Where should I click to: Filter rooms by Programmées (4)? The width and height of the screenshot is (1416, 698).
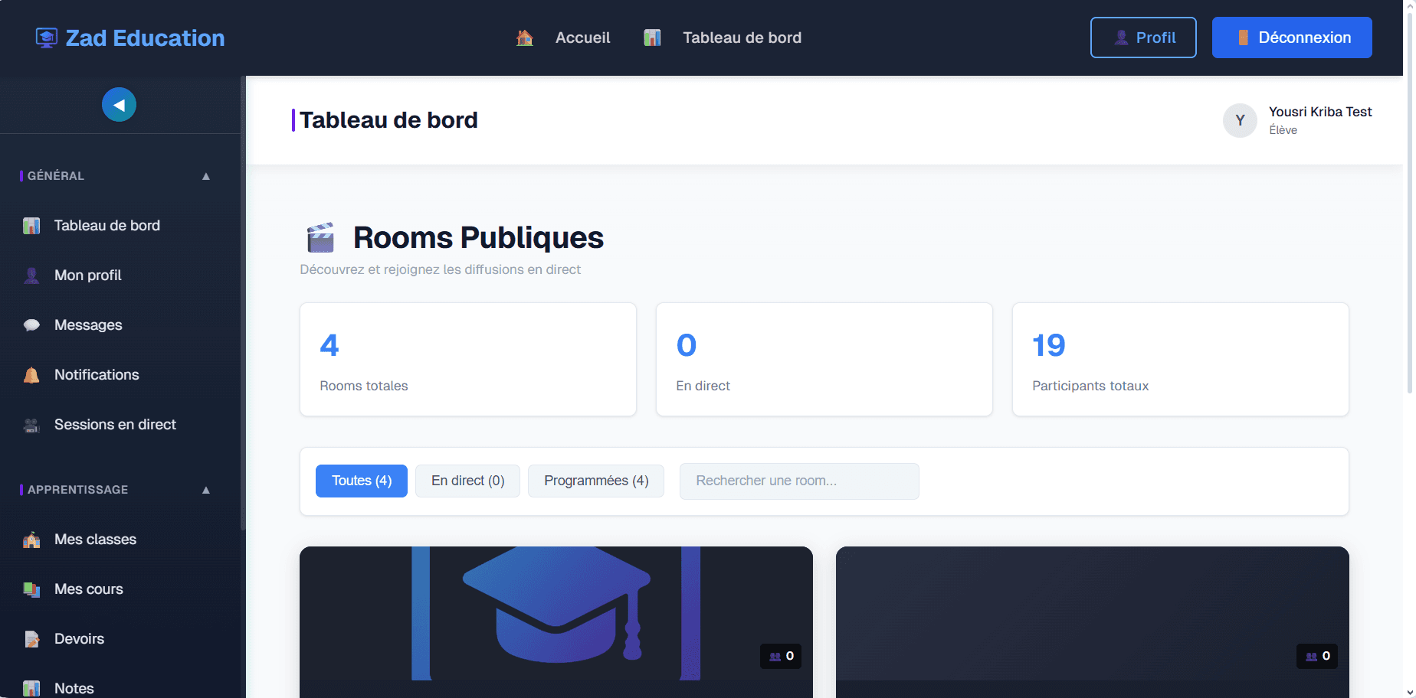tap(596, 481)
